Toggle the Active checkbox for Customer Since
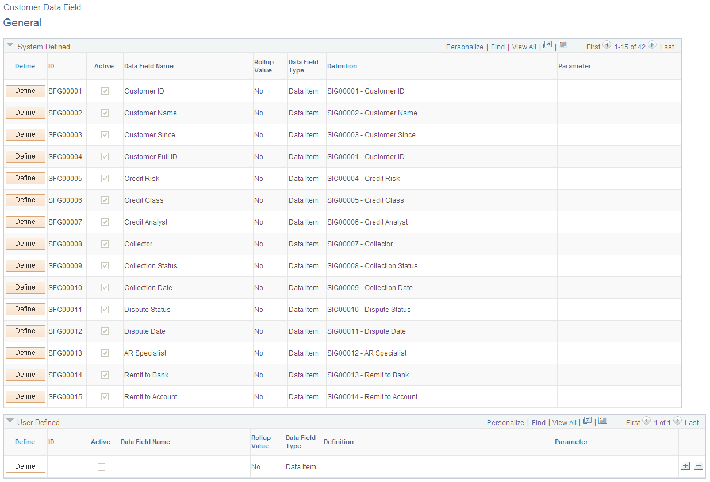710x482 pixels. (x=104, y=134)
